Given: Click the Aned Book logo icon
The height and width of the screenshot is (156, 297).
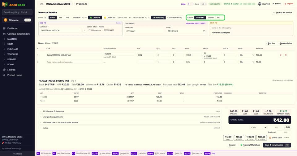Looking at the screenshot, I should click(x=5, y=4).
